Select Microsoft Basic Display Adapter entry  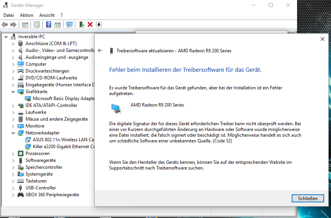[x=63, y=99]
